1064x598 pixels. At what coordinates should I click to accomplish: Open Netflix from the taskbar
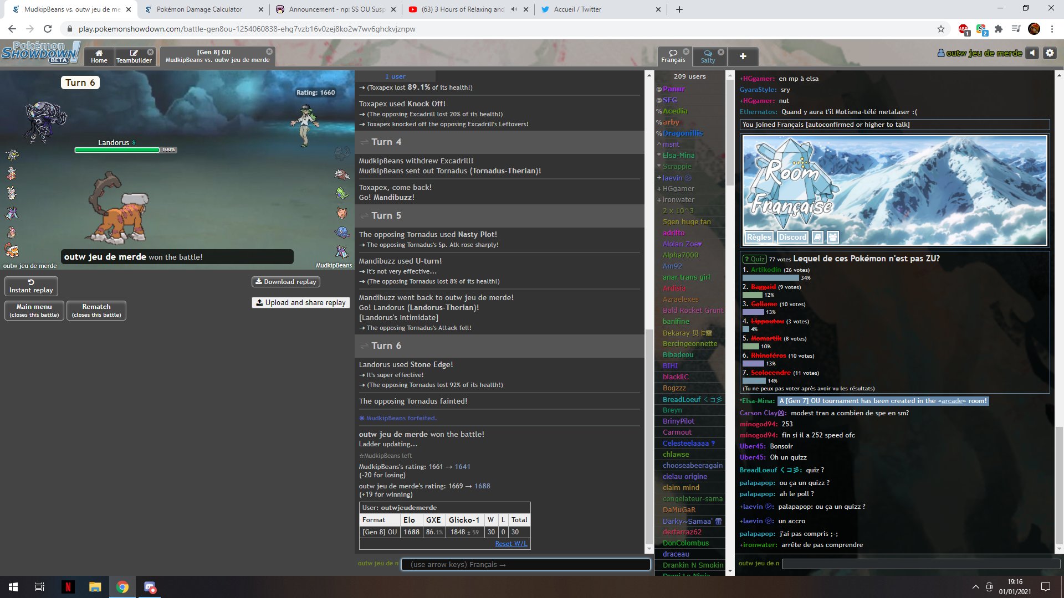(x=68, y=587)
